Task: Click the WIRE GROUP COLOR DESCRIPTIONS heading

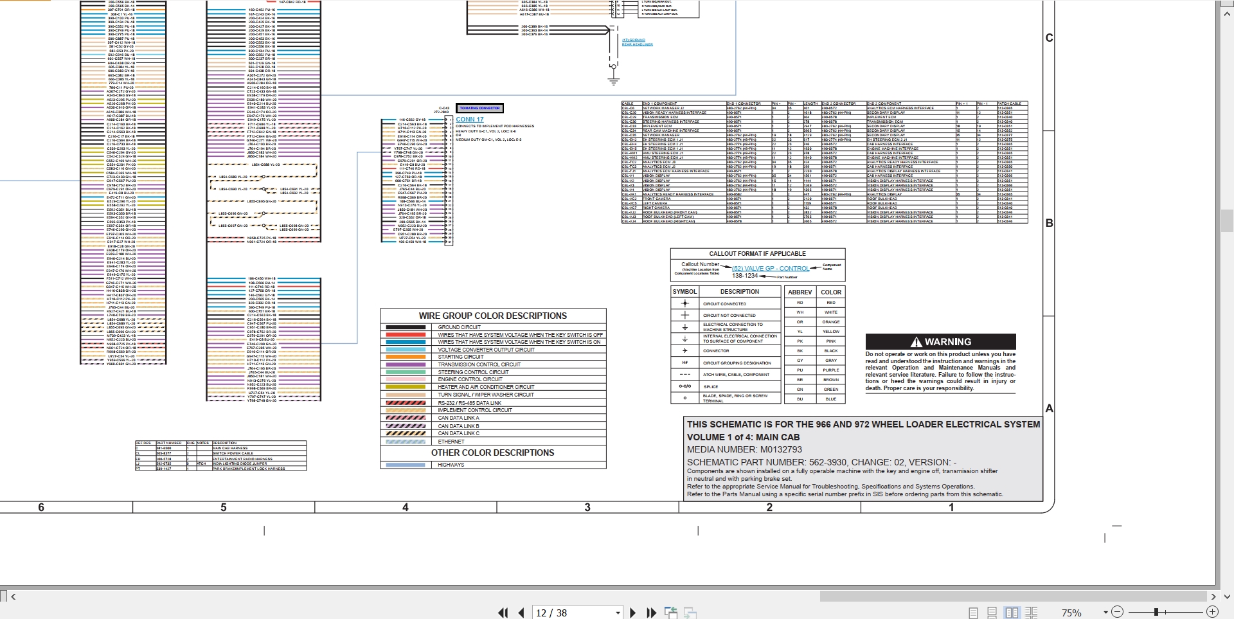Action: [493, 316]
